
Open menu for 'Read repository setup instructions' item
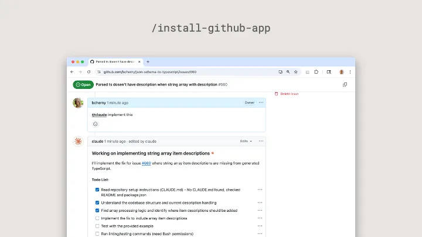pyautogui.click(x=260, y=190)
